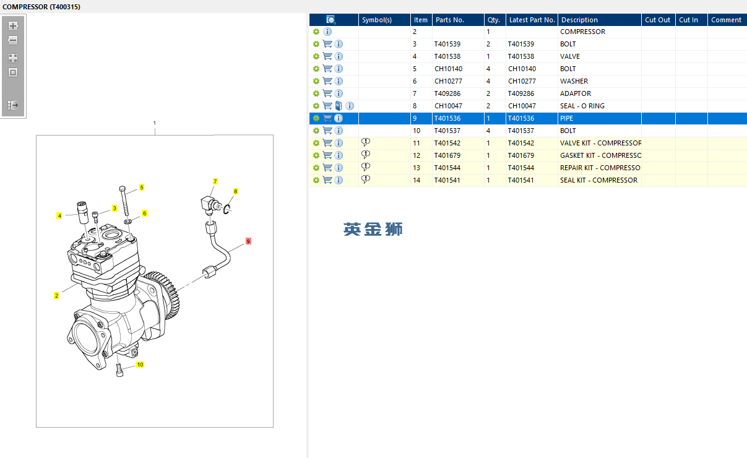Sort by Parts No. column header

pyautogui.click(x=457, y=20)
